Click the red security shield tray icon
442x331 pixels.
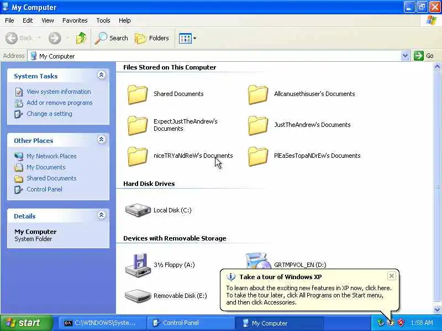click(x=401, y=323)
